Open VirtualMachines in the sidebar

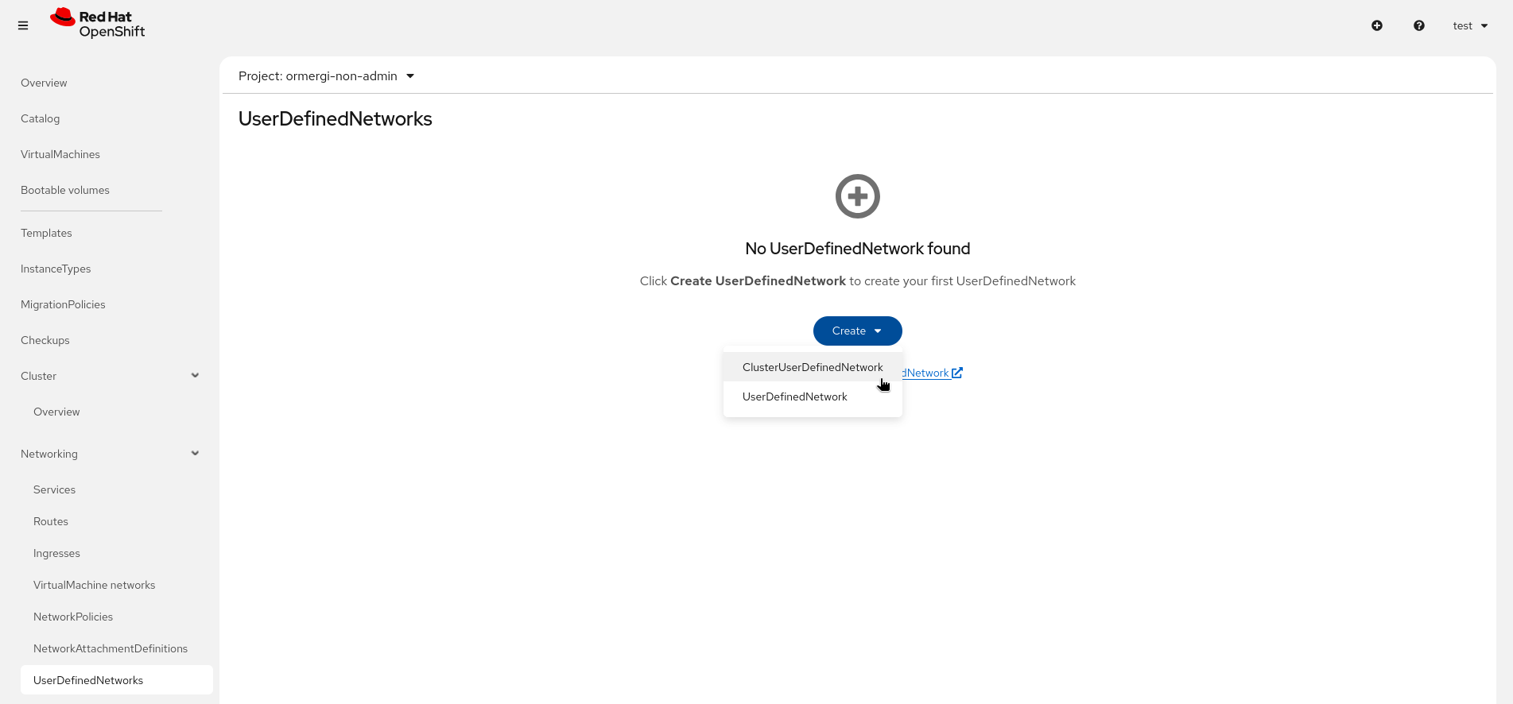[60, 154]
